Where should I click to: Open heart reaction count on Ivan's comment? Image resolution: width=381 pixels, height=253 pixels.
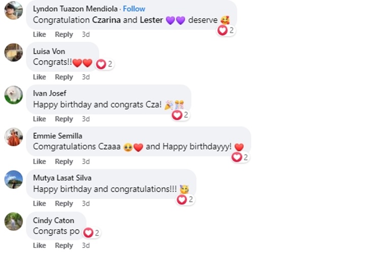[x=180, y=115]
